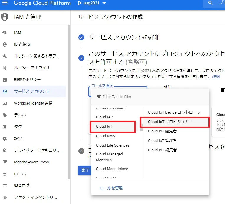225x204 pixels.
Task: Click the completed step checkmark icon
Action: pos(81,37)
